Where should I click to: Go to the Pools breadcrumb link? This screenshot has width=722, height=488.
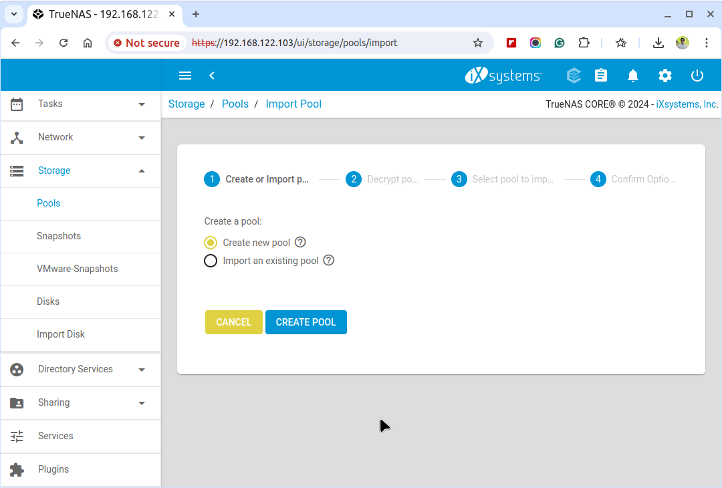point(235,104)
